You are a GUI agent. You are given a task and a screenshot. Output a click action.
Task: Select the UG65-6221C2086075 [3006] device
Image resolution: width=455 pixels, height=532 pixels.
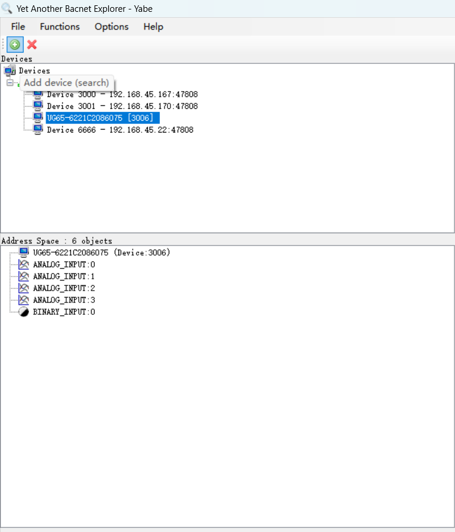point(99,118)
